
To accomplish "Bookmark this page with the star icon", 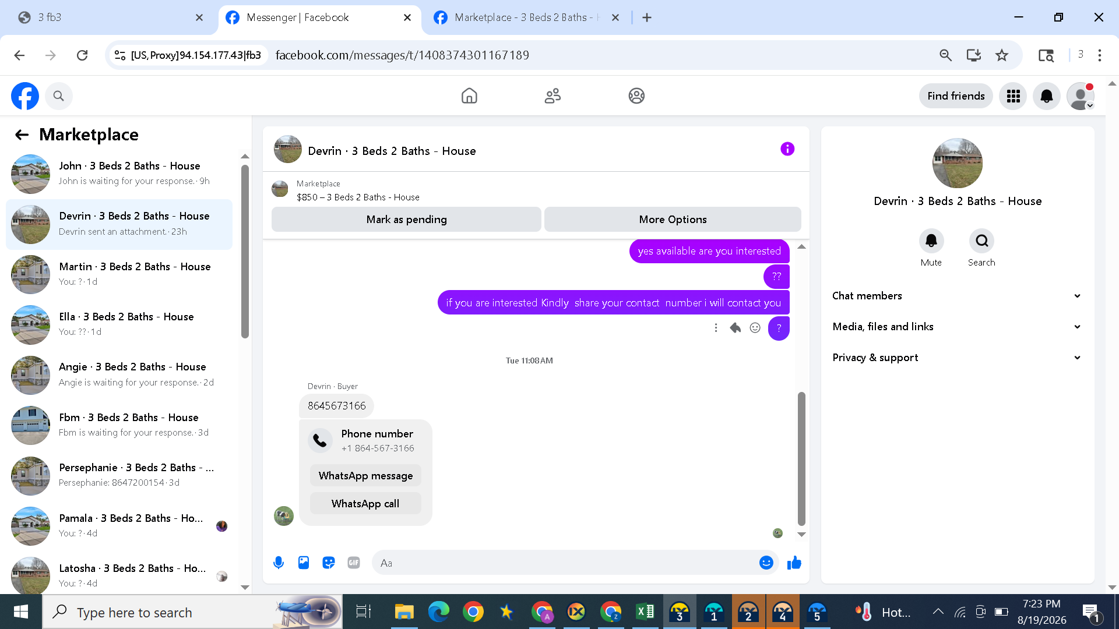I will pyautogui.click(x=1002, y=55).
